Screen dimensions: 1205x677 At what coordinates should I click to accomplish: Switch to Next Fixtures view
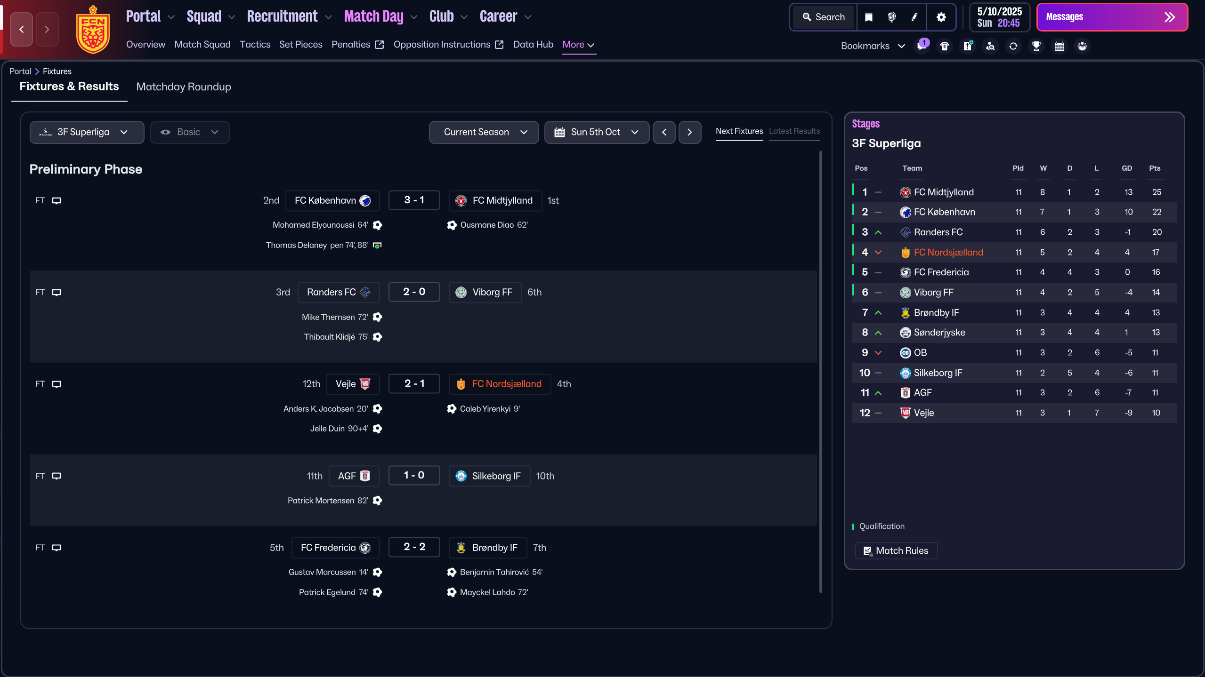coord(739,131)
